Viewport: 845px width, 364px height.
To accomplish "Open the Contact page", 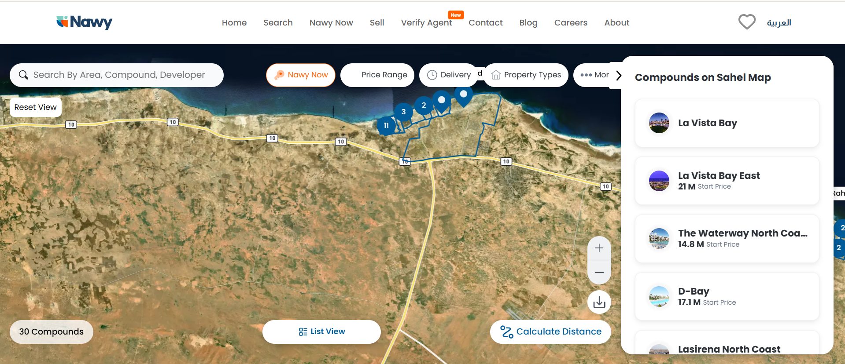I will click(485, 22).
